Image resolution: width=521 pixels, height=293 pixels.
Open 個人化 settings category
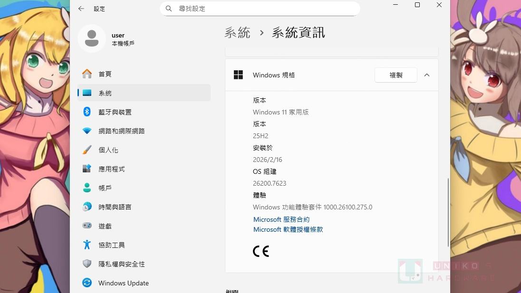tap(108, 150)
